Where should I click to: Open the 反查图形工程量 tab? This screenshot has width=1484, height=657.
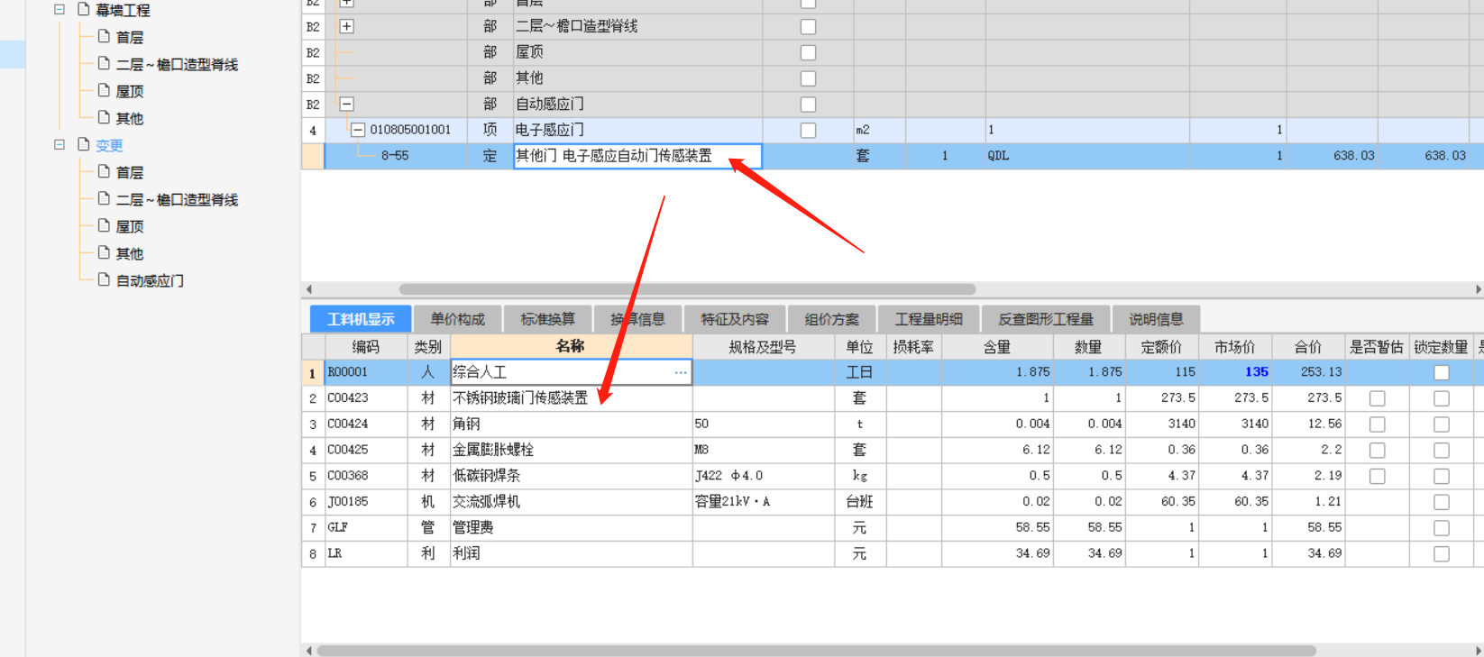[x=1046, y=319]
